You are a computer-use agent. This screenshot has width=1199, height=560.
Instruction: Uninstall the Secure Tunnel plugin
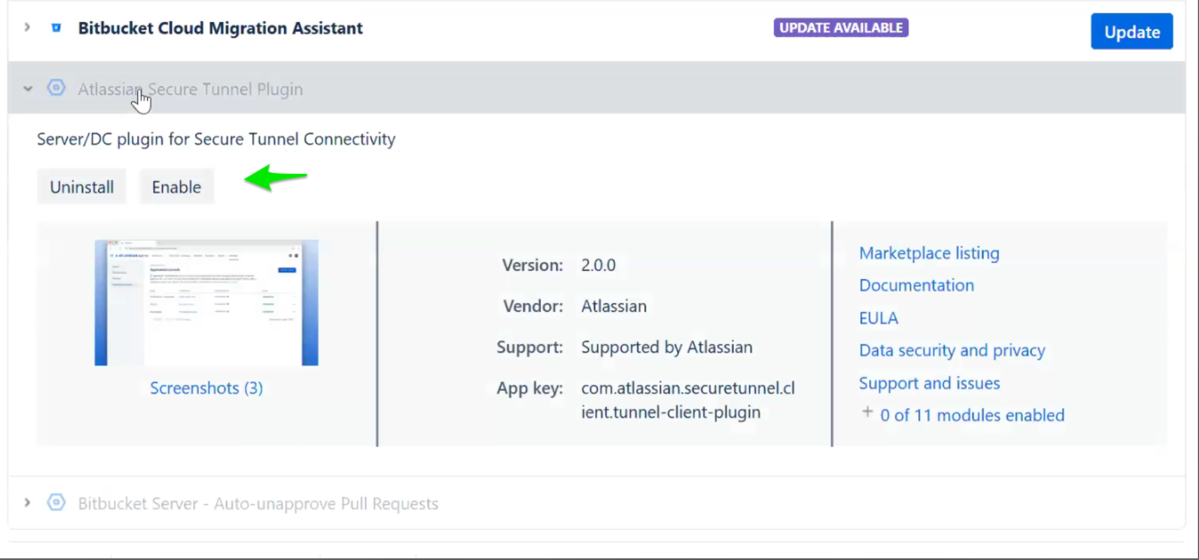(x=82, y=187)
